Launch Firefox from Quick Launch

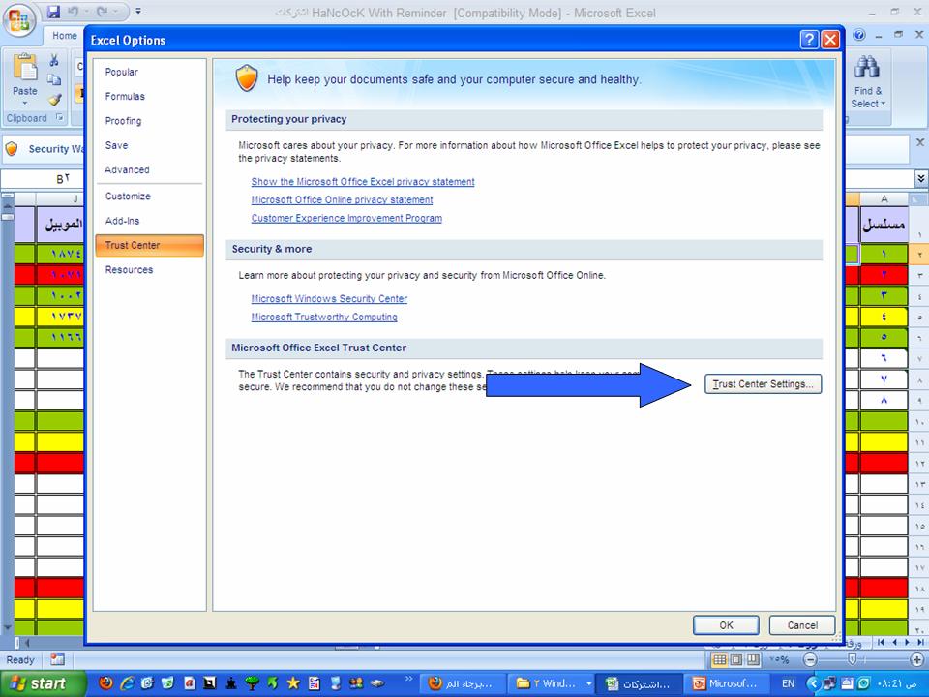pyautogui.click(x=106, y=683)
